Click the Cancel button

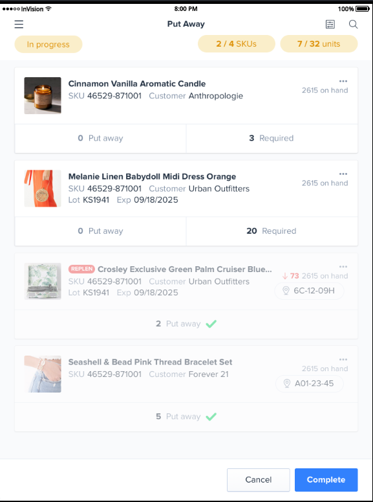coord(258,480)
